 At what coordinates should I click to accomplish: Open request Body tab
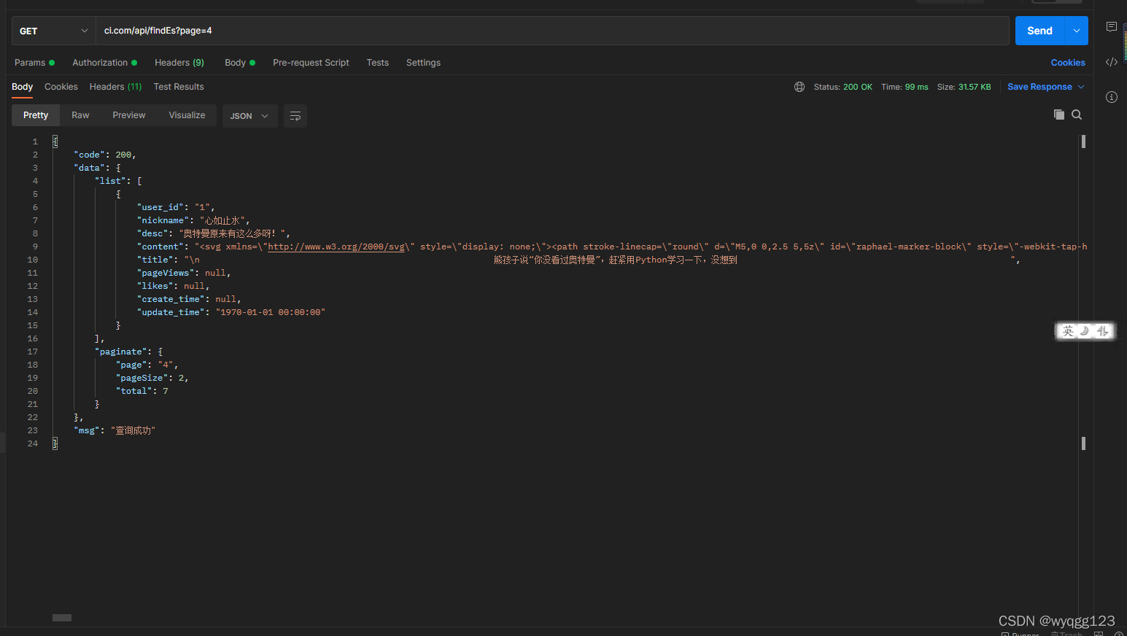(x=240, y=63)
